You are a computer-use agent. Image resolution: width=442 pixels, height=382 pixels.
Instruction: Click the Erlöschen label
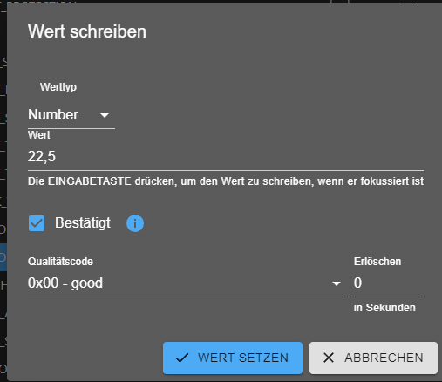pyautogui.click(x=377, y=262)
